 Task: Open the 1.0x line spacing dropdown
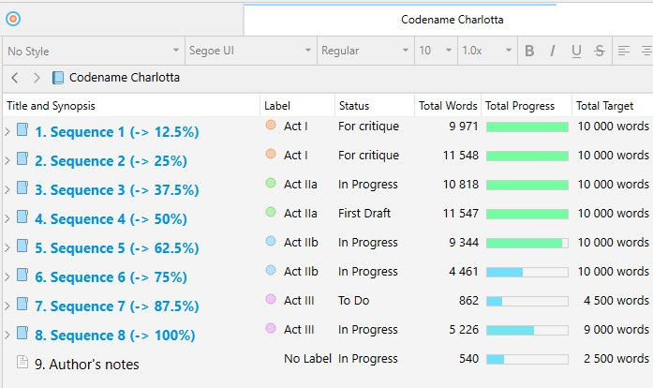487,51
